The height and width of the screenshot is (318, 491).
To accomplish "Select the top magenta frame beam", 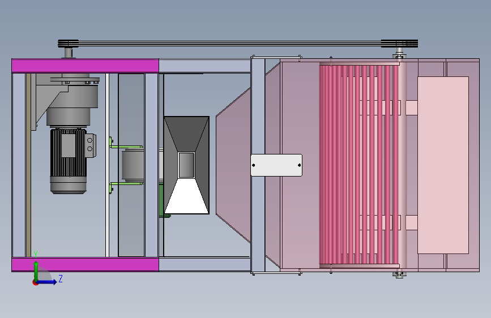I will (85, 66).
